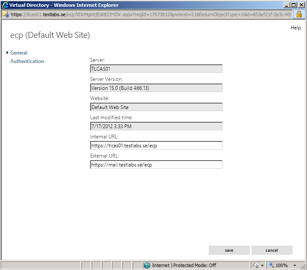Click the Internal URL input field
The height and width of the screenshot is (270, 307).
point(156,146)
